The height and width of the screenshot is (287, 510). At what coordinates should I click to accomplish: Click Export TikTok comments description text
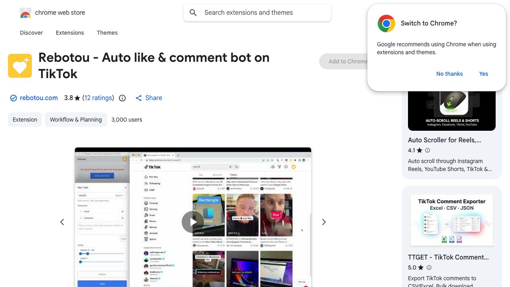[x=442, y=282]
